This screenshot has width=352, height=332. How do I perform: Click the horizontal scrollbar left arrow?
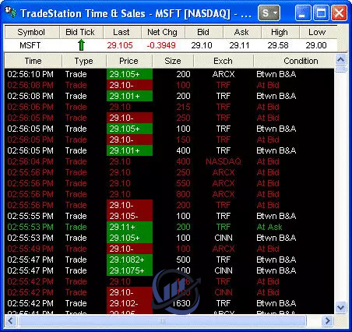tap(10, 320)
